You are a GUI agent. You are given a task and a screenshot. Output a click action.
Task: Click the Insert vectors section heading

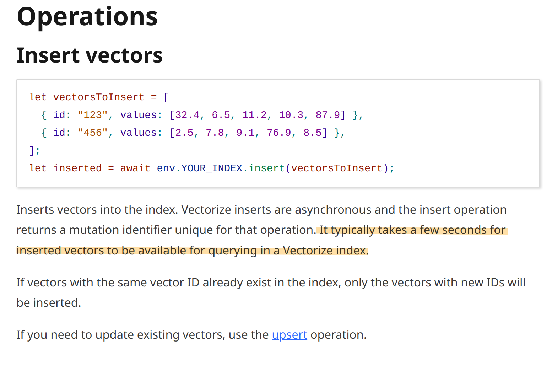pos(90,55)
